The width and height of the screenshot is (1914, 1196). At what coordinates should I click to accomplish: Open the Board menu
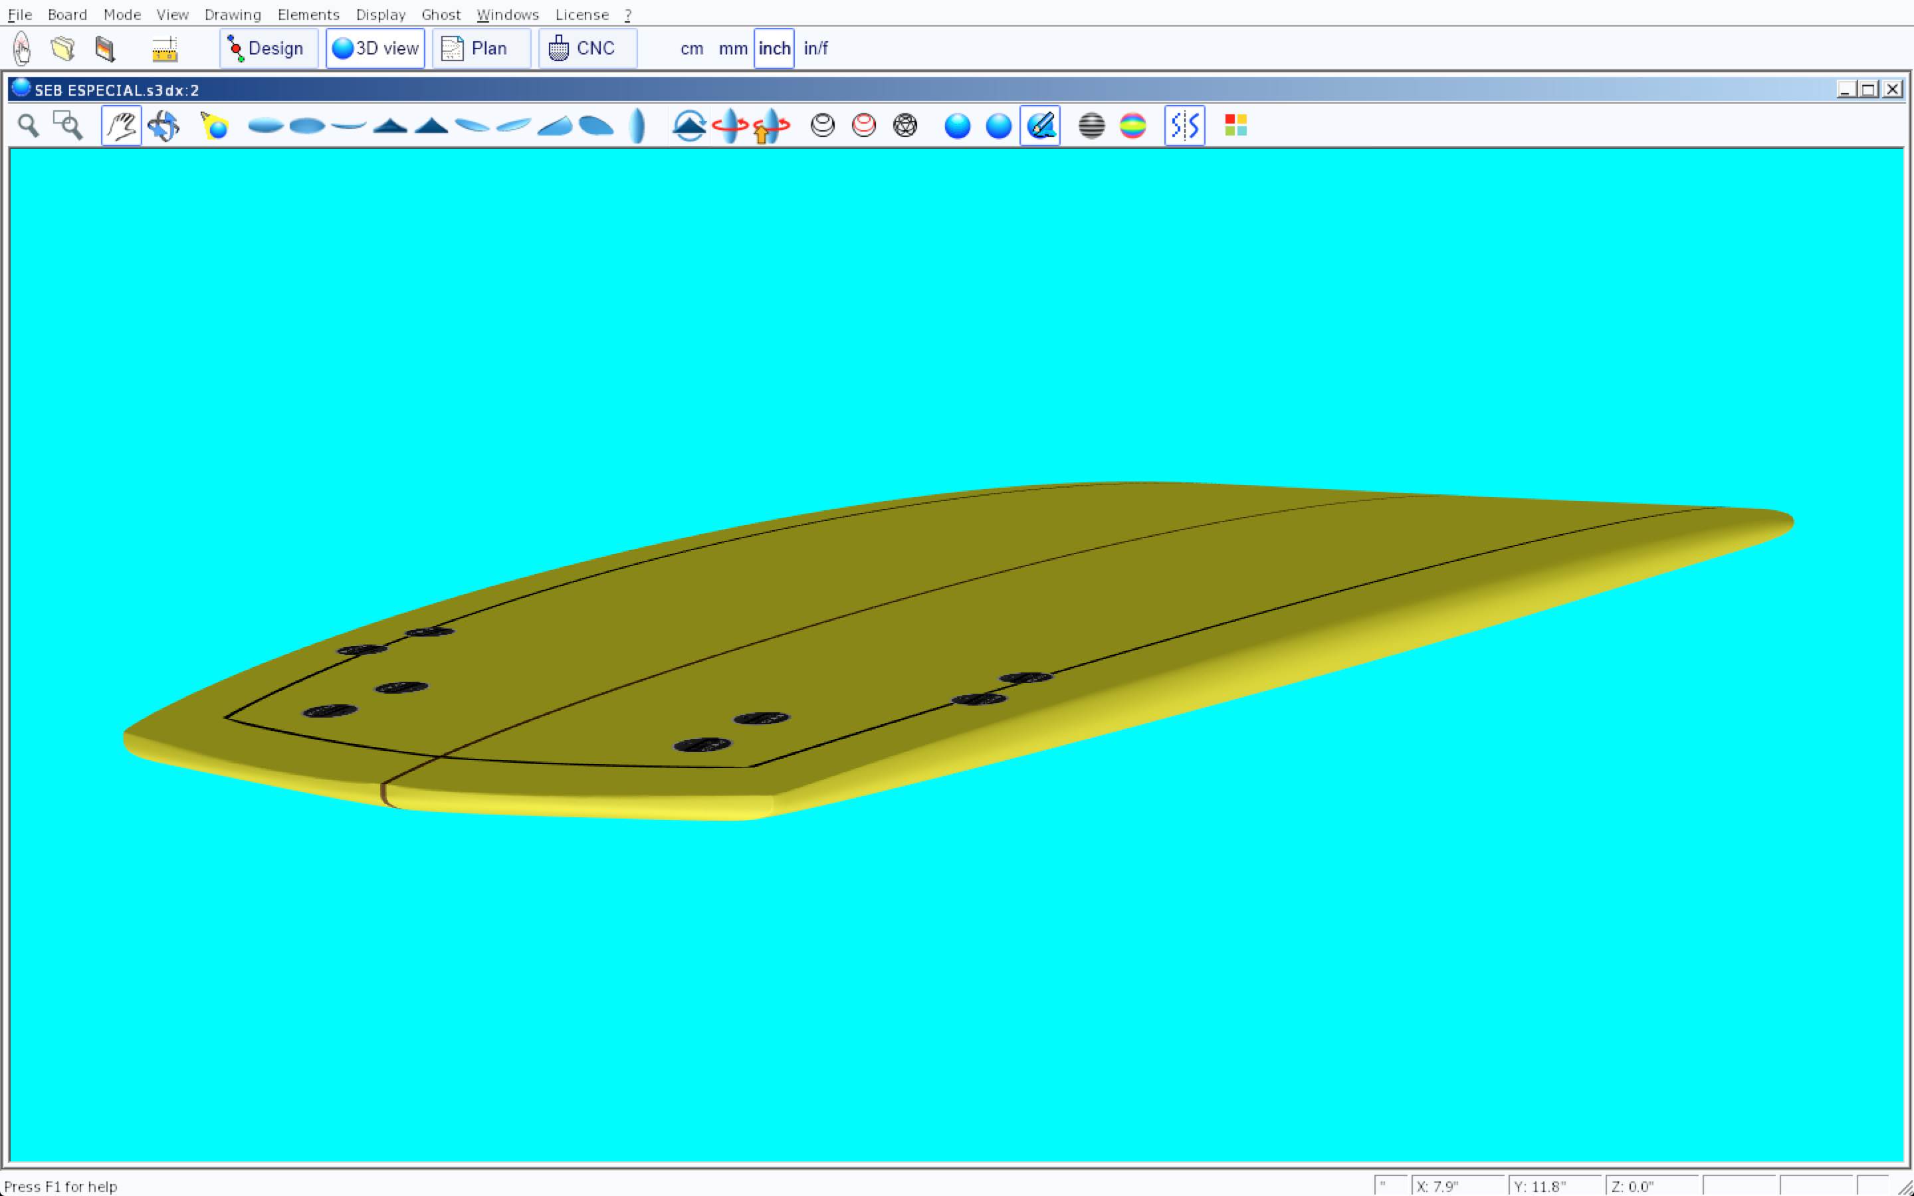67,15
